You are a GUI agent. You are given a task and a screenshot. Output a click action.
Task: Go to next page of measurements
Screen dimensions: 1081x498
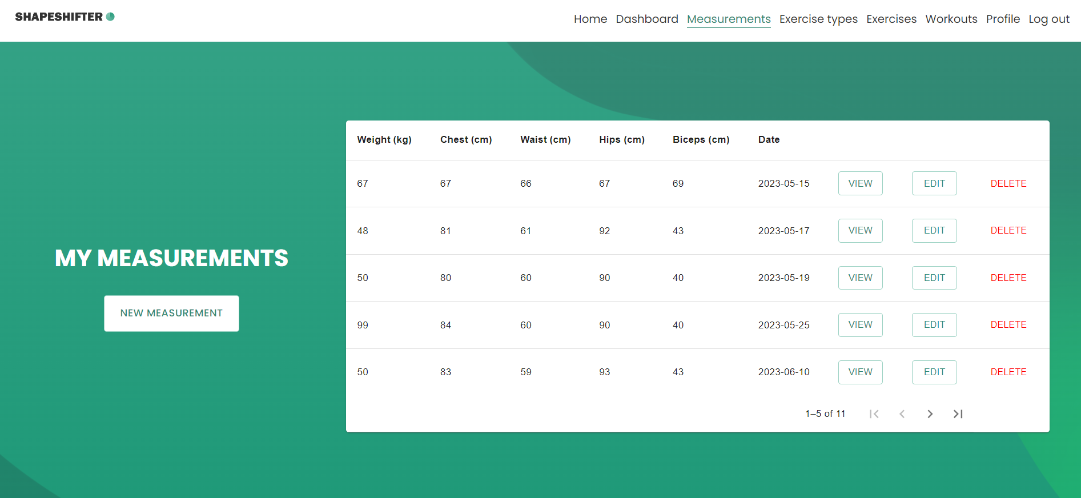930,414
